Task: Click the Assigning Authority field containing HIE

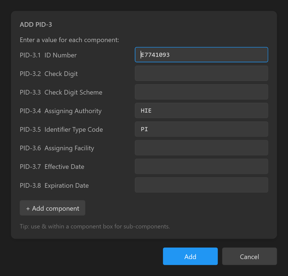Action: point(201,110)
